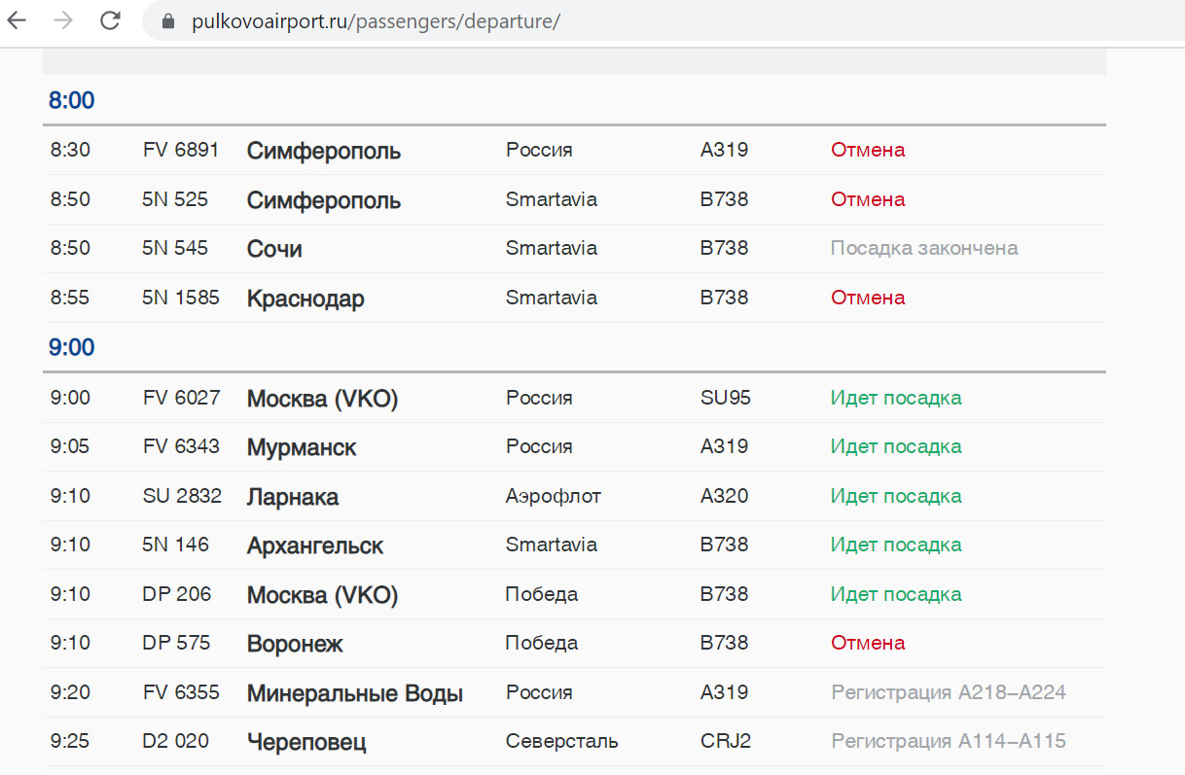Click the Мурманск destination link
This screenshot has height=775, width=1185.
pyautogui.click(x=302, y=447)
